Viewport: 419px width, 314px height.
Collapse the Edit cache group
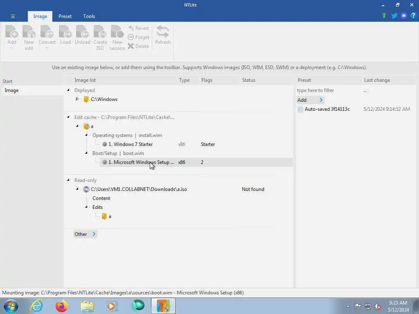(68, 117)
